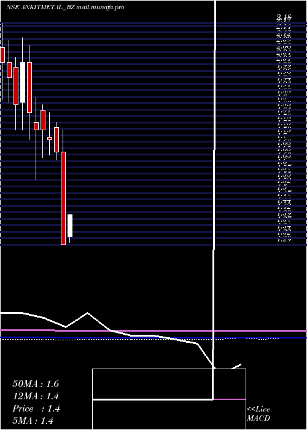
Task: Select the tall white candlestick near chart start
Action: [x=23, y=82]
